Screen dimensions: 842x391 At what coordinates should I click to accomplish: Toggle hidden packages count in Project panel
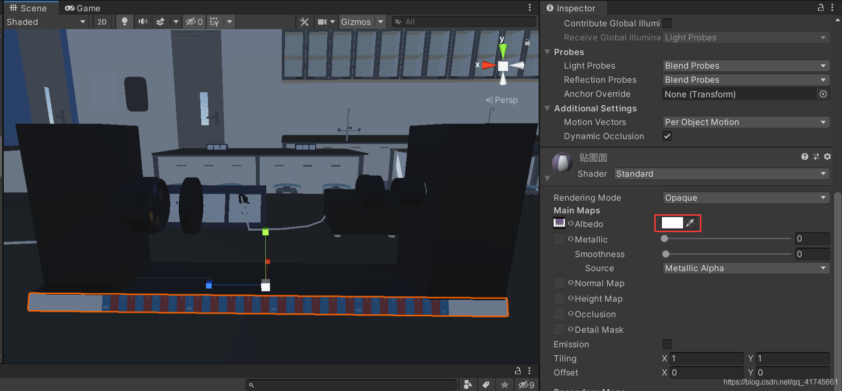tap(526, 385)
